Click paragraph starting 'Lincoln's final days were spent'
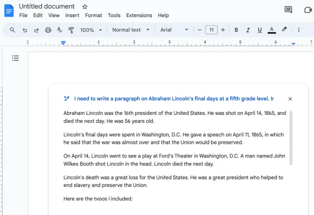This screenshot has width=314, height=215. pyautogui.click(x=173, y=138)
